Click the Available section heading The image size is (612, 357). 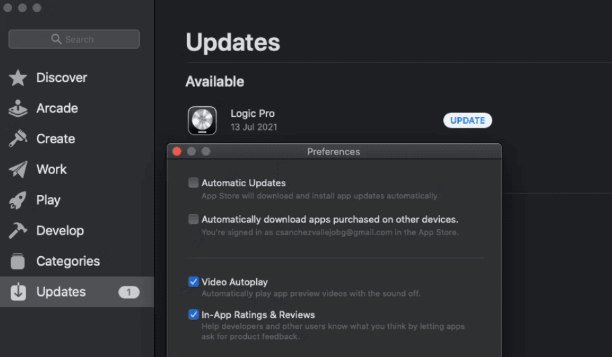tap(215, 81)
